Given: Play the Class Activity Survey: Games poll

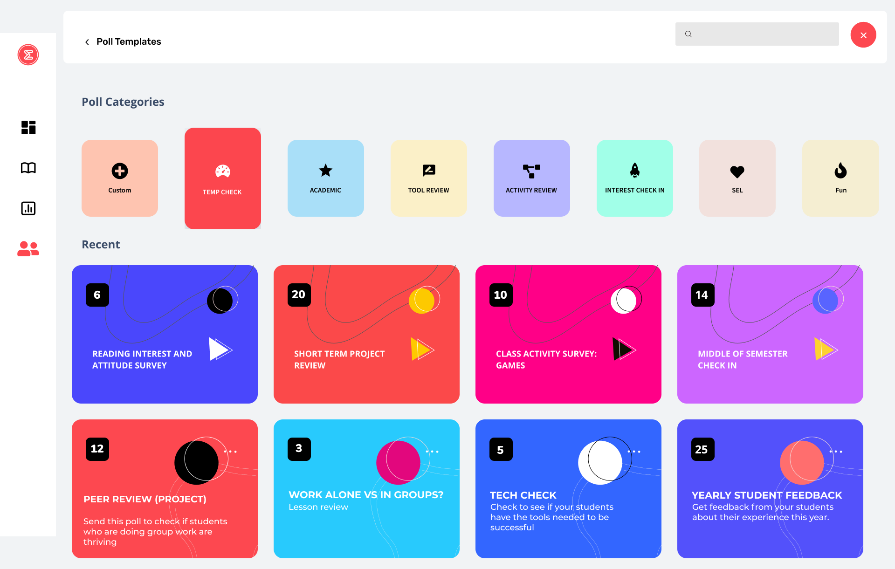Looking at the screenshot, I should click(x=623, y=349).
